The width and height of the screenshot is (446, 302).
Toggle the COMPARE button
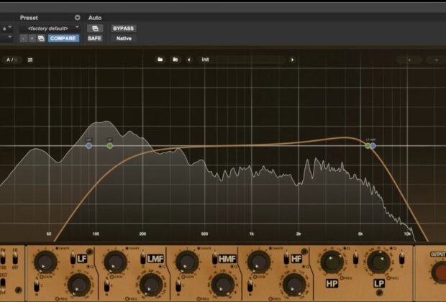coord(63,38)
